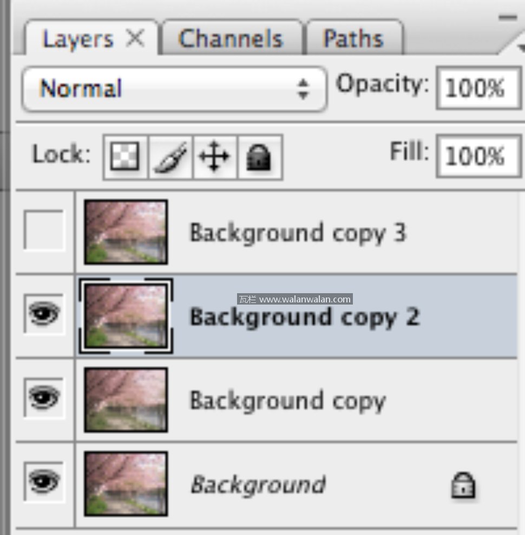Switch to the Channels tab
Viewport: 525px width, 535px height.
point(231,39)
